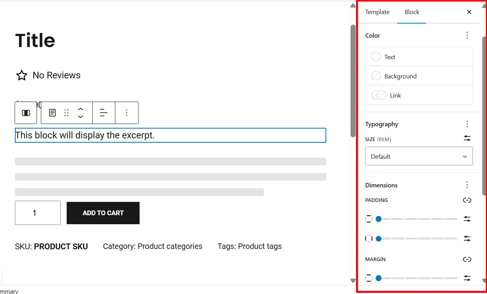
Task: Open the Dimensions options menu
Action: click(x=467, y=185)
